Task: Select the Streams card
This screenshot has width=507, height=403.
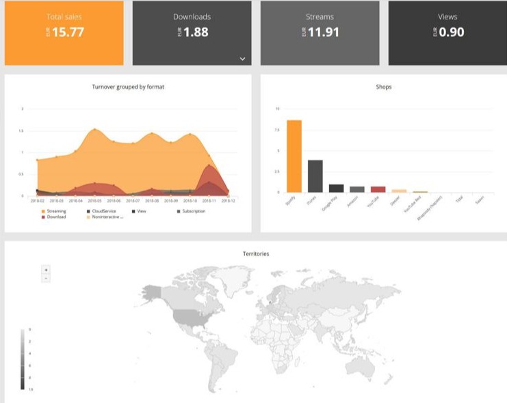Action: coord(320,33)
